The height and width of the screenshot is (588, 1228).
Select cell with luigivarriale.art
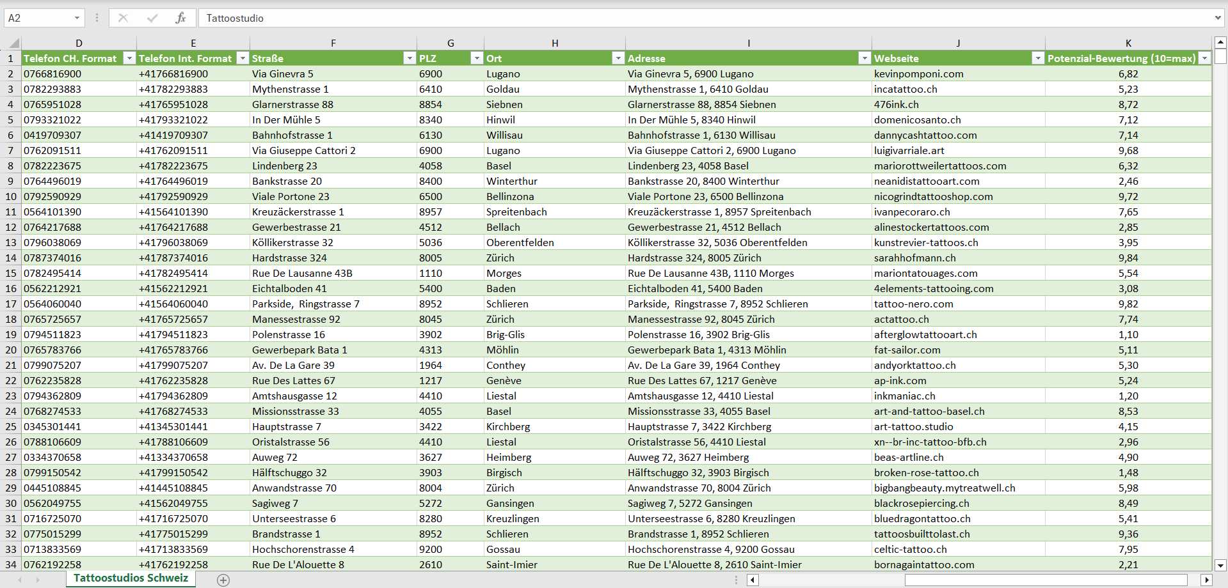959,150
